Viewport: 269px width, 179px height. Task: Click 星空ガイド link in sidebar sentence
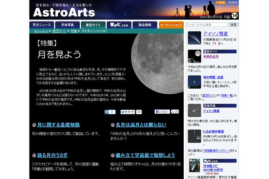[x=209, y=95]
